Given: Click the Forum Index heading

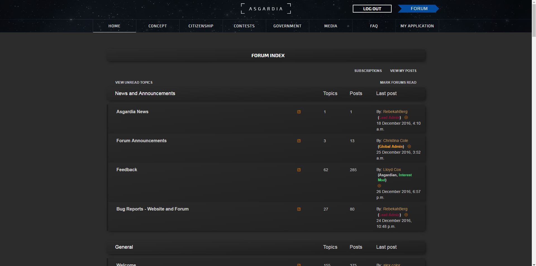Looking at the screenshot, I should (268, 55).
